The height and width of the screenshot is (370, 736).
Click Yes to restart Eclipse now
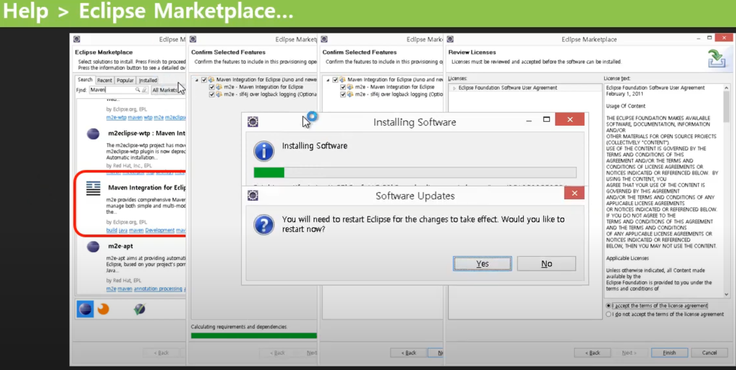482,263
